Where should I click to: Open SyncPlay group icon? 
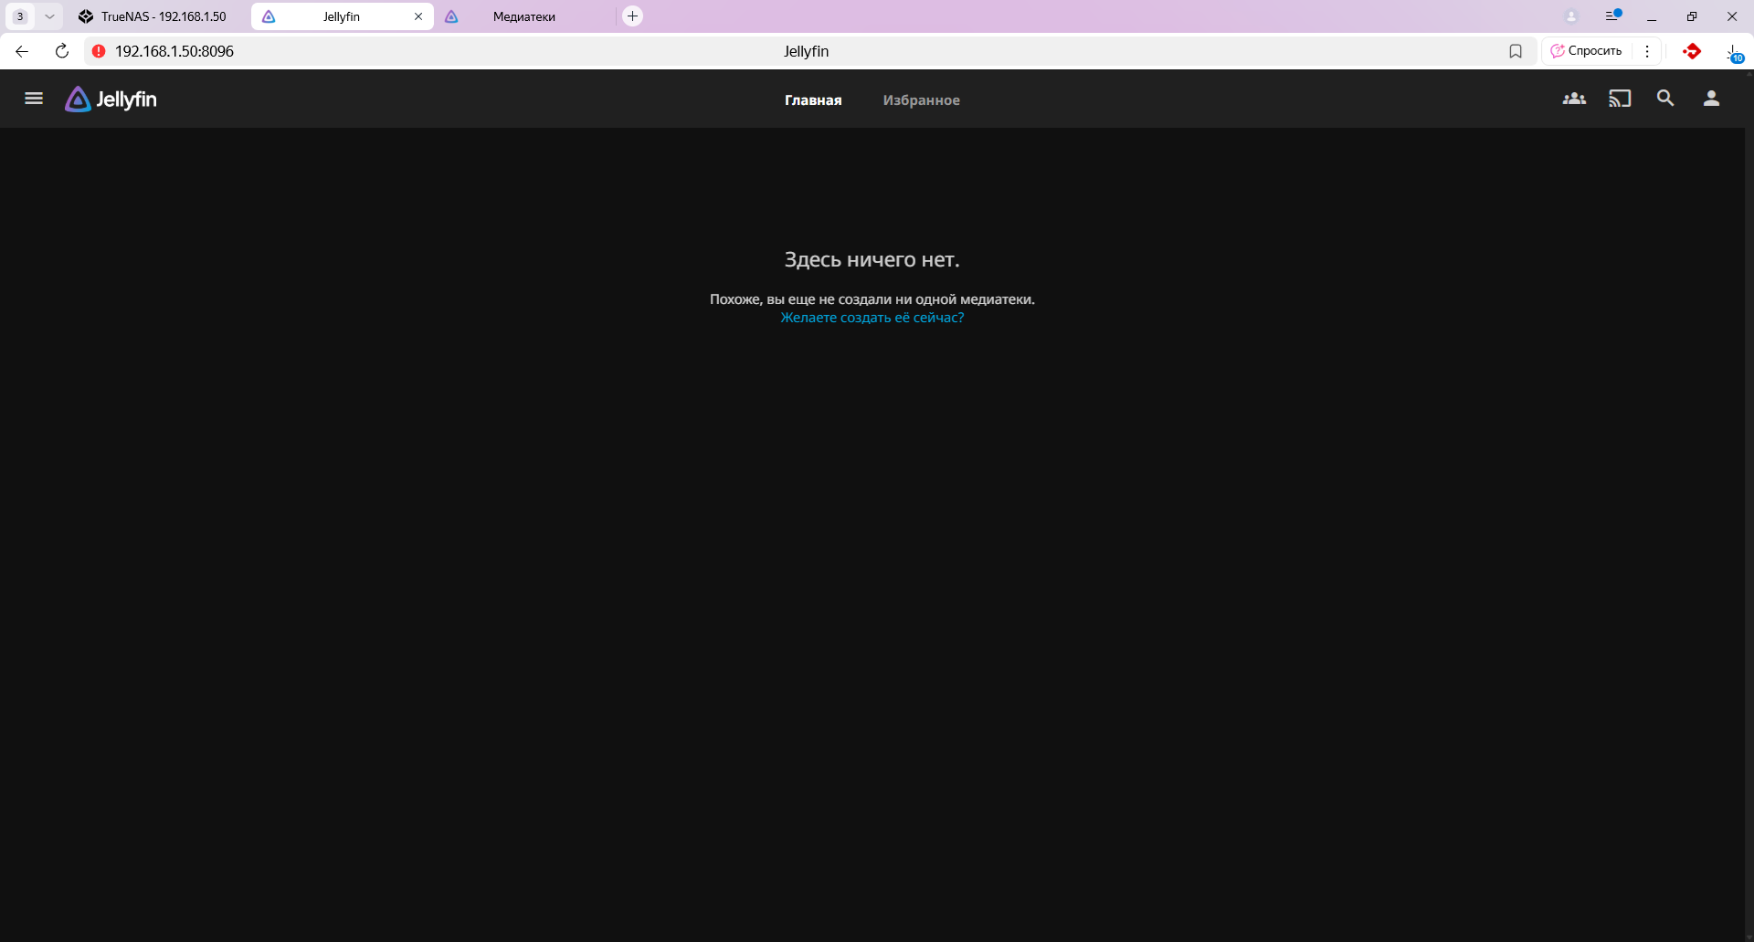(1574, 99)
